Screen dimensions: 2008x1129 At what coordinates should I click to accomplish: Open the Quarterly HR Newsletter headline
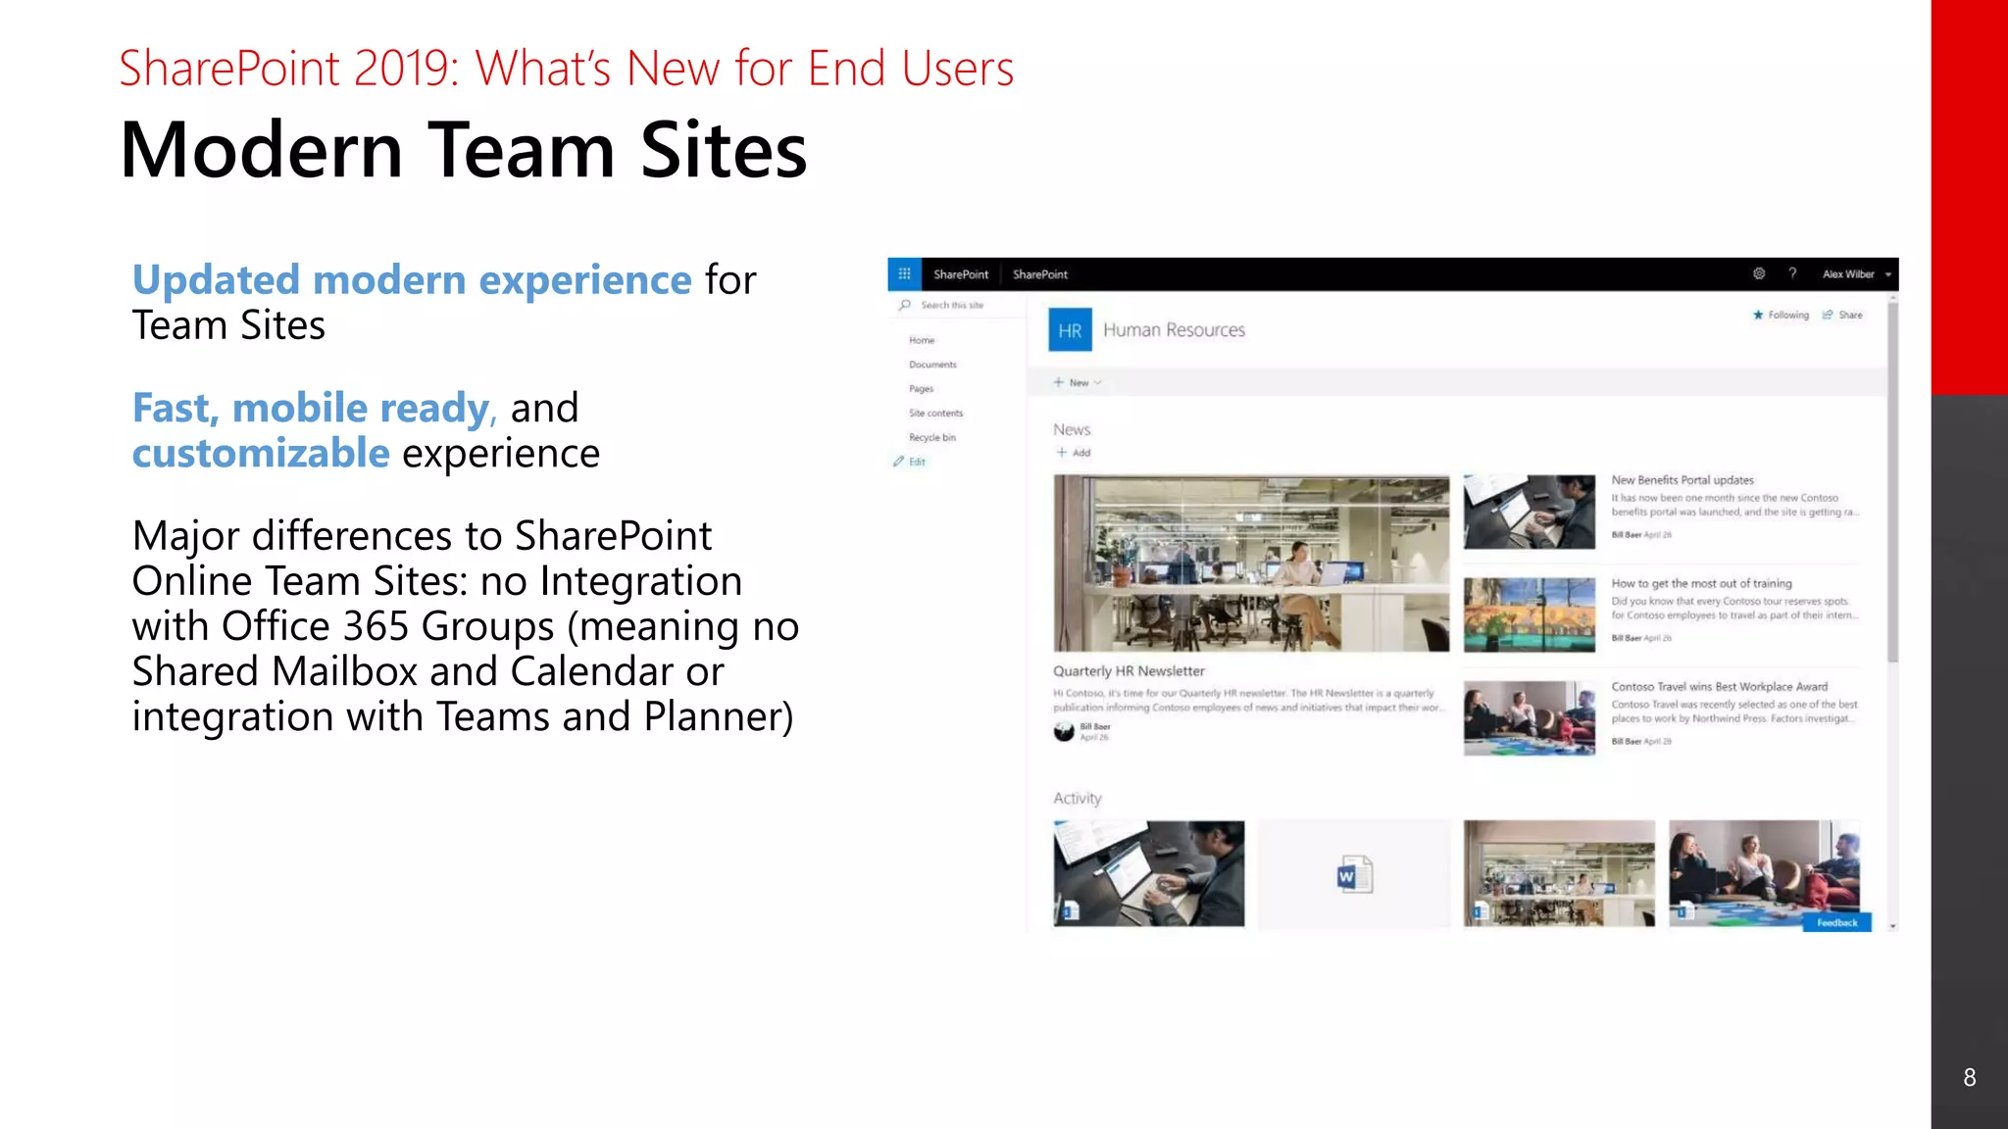tap(1129, 671)
